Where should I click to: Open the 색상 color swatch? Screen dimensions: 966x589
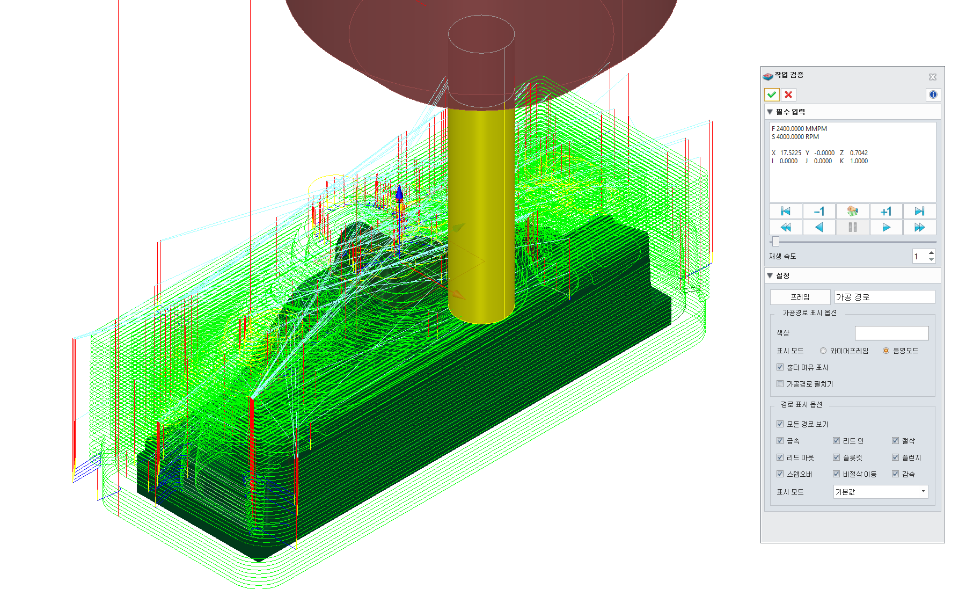tap(891, 333)
